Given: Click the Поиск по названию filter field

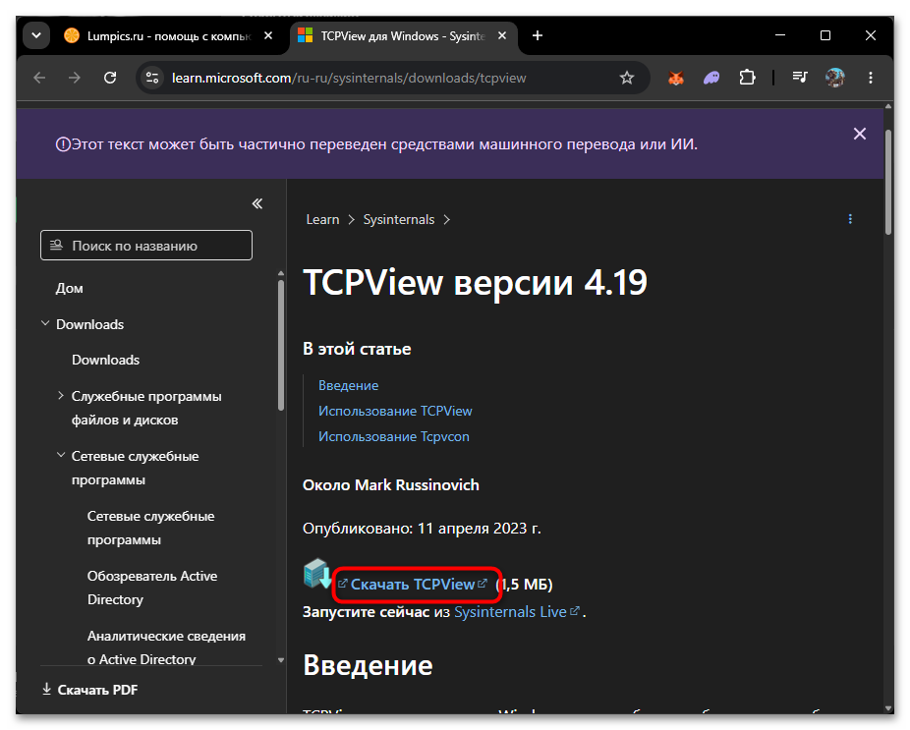Looking at the screenshot, I should point(146,246).
